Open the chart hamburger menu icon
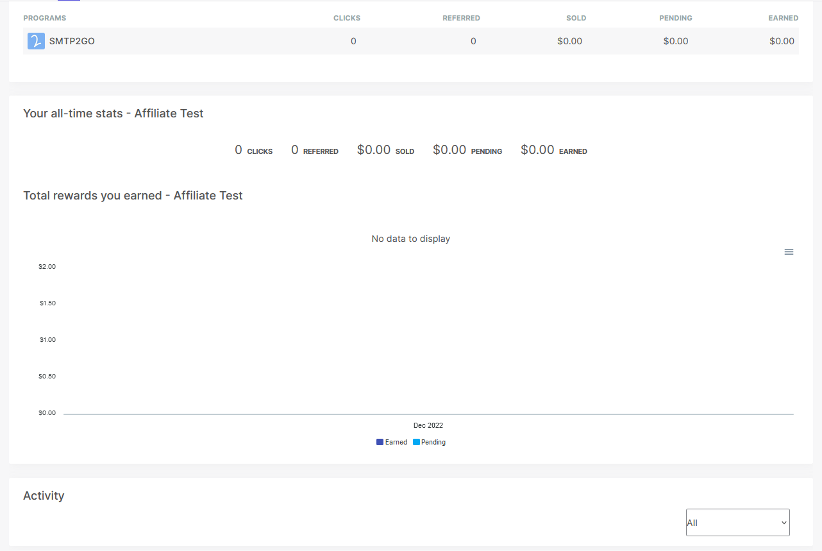This screenshot has width=822, height=551. (789, 252)
